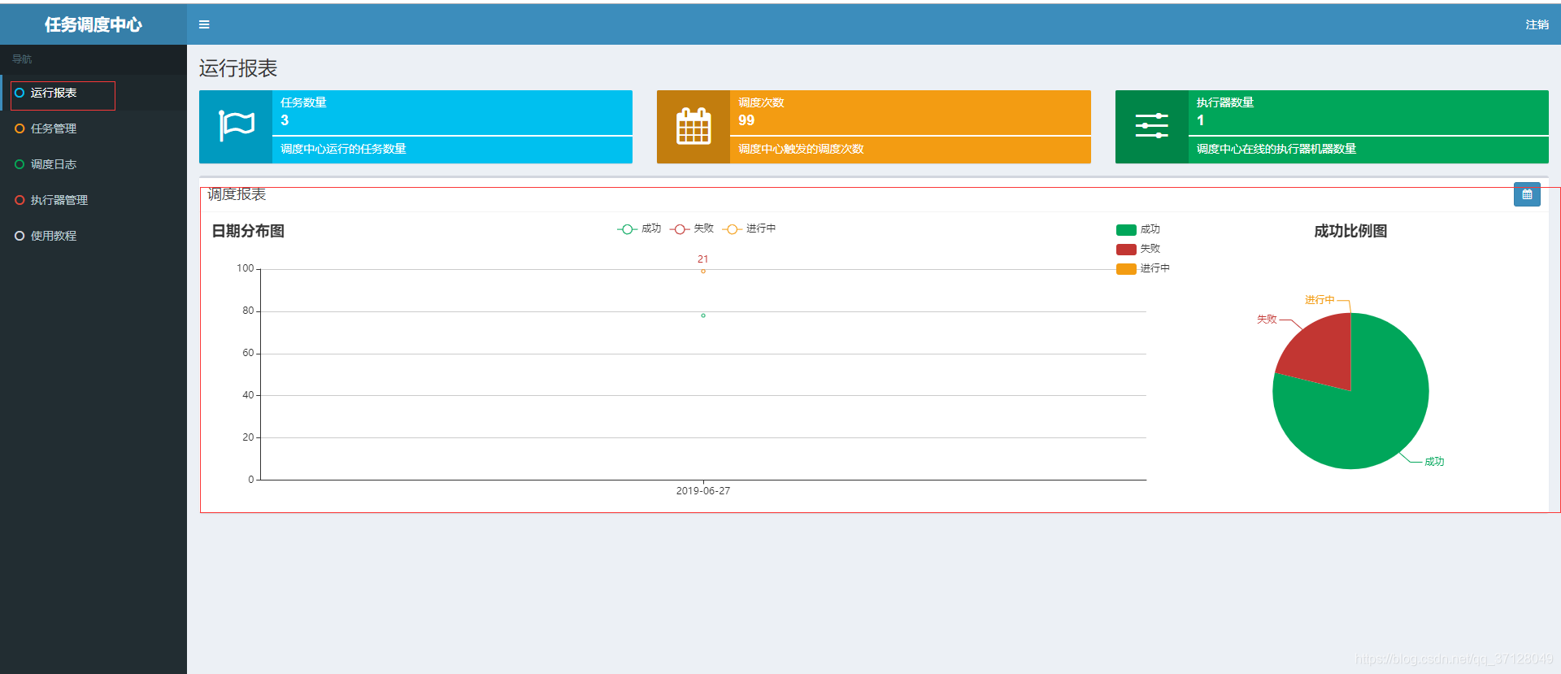
Task: Click 调度中心触发的调度次数 description
Action: coord(801,149)
